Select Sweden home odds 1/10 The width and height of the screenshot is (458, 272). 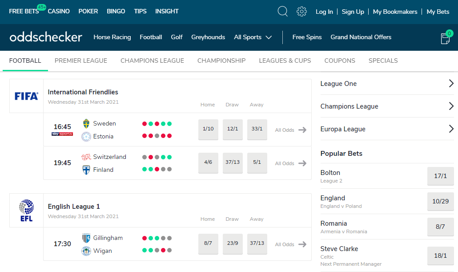208,129
